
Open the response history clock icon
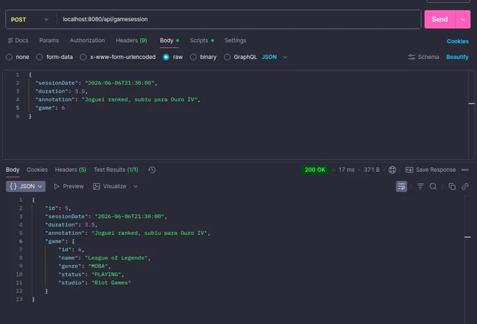point(152,170)
